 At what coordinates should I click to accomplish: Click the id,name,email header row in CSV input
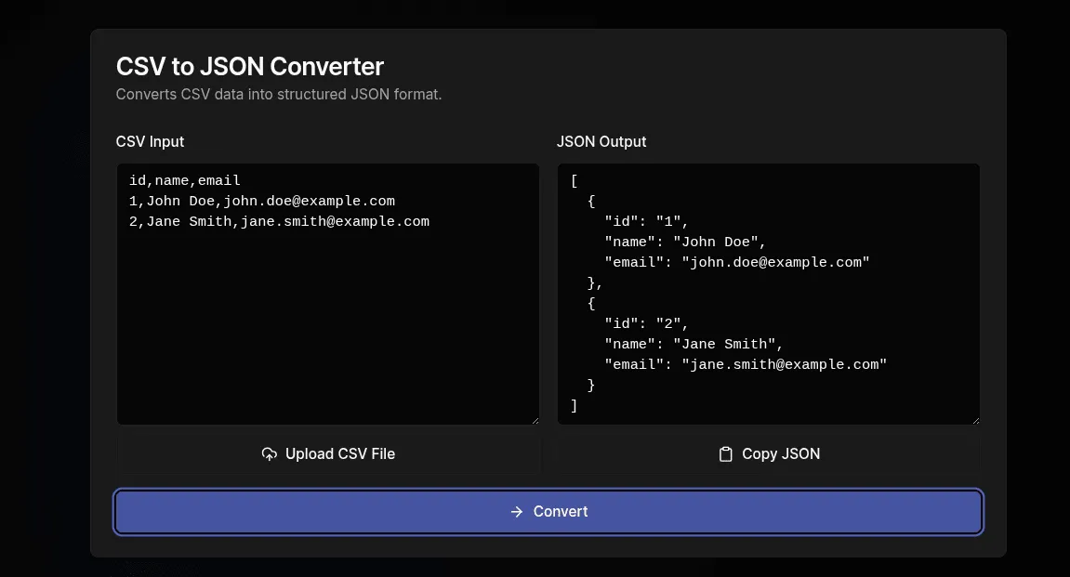pyautogui.click(x=184, y=179)
